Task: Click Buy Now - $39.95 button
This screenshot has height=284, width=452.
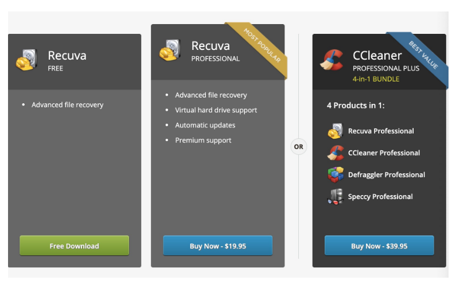Action: pos(379,246)
